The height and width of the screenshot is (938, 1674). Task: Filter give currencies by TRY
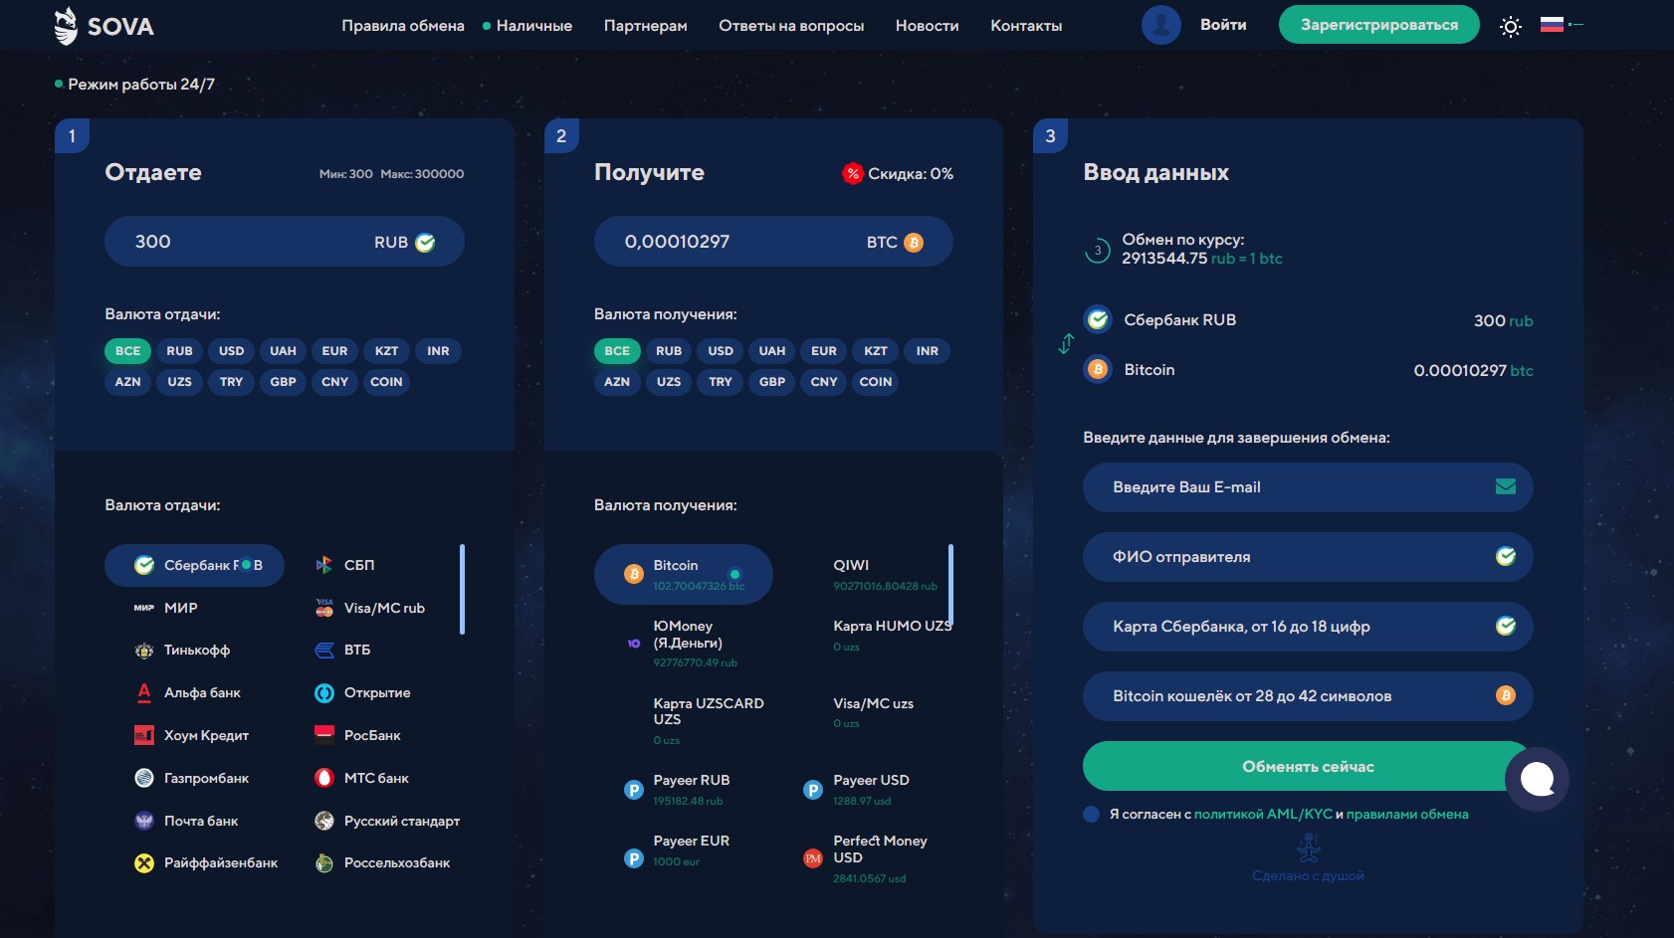point(231,382)
